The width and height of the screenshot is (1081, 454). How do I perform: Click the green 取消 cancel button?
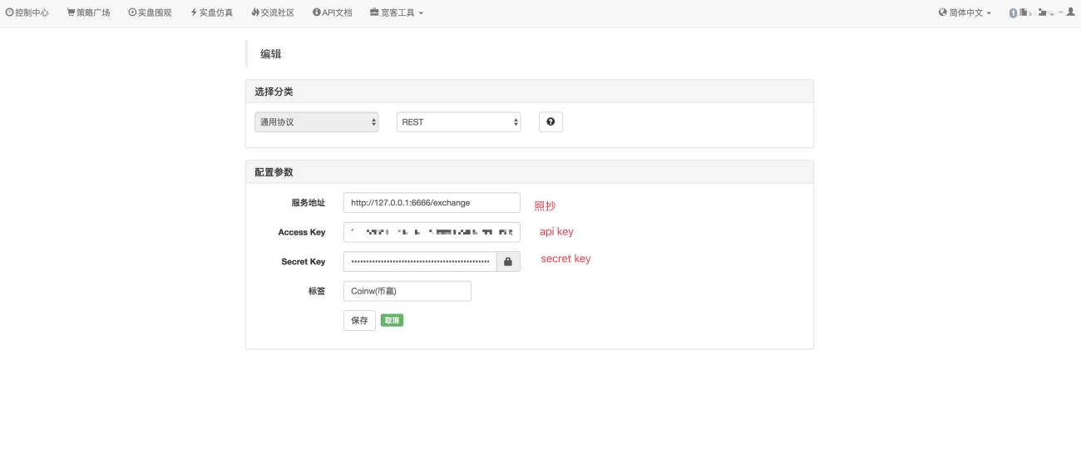coord(392,320)
